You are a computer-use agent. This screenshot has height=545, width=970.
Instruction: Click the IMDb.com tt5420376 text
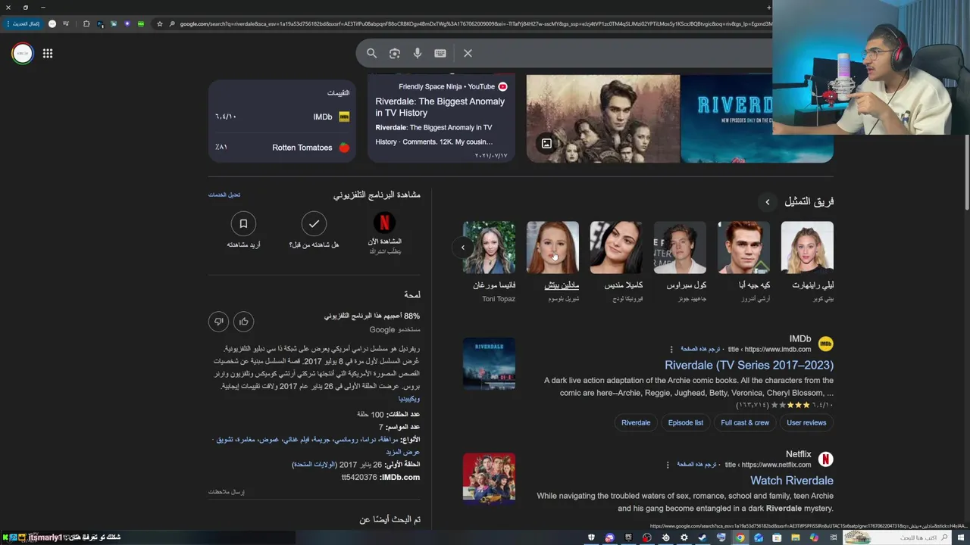click(x=380, y=478)
